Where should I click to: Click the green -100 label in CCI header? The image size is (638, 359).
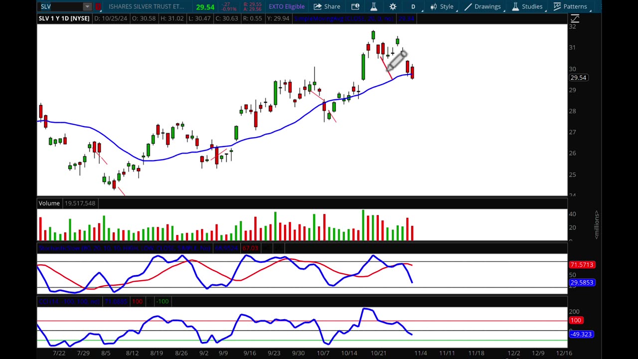162,301
